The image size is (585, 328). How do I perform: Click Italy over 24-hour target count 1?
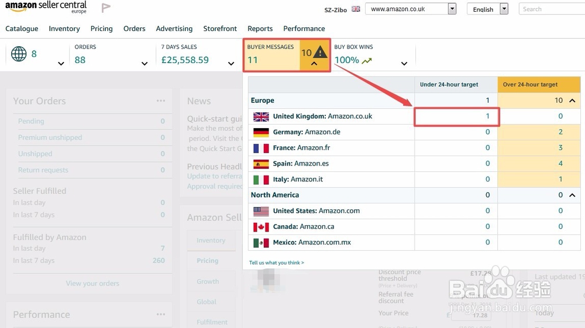[x=560, y=179]
